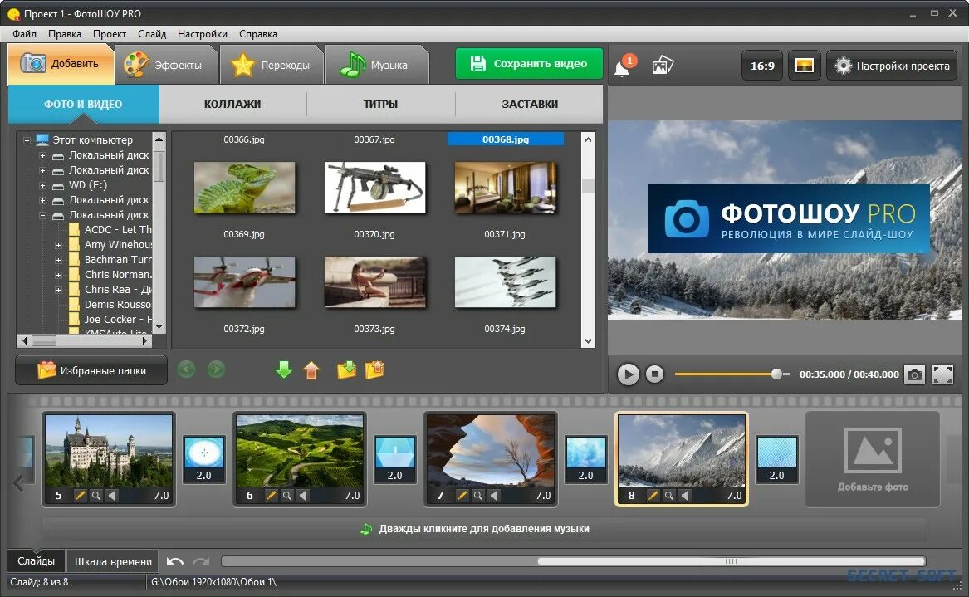Image resolution: width=969 pixels, height=597 pixels.
Task: Click sound icon on slide 8
Action: 685,495
